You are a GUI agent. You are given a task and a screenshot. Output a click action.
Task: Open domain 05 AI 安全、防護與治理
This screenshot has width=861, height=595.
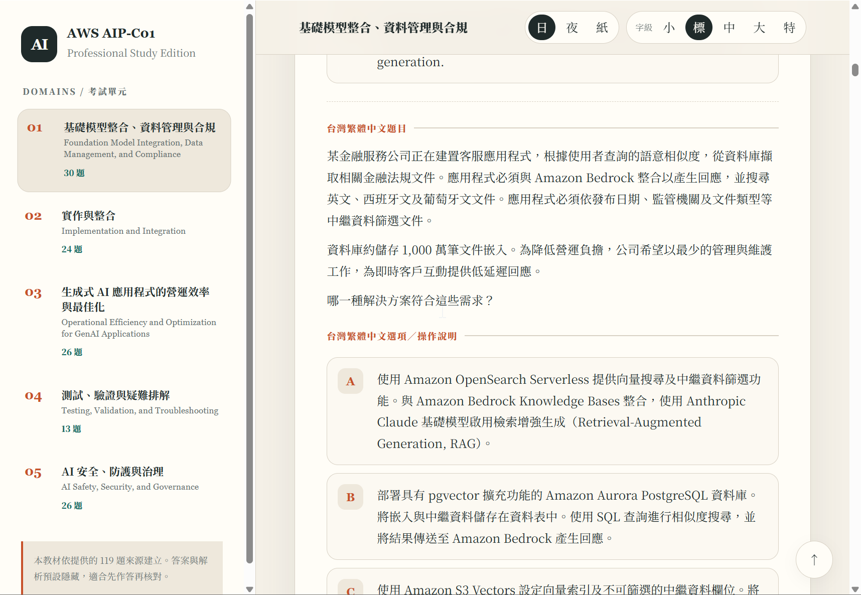124,488
